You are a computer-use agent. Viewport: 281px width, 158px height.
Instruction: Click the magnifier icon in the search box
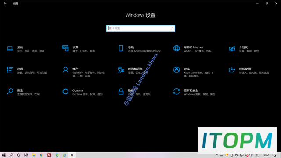click(172, 28)
